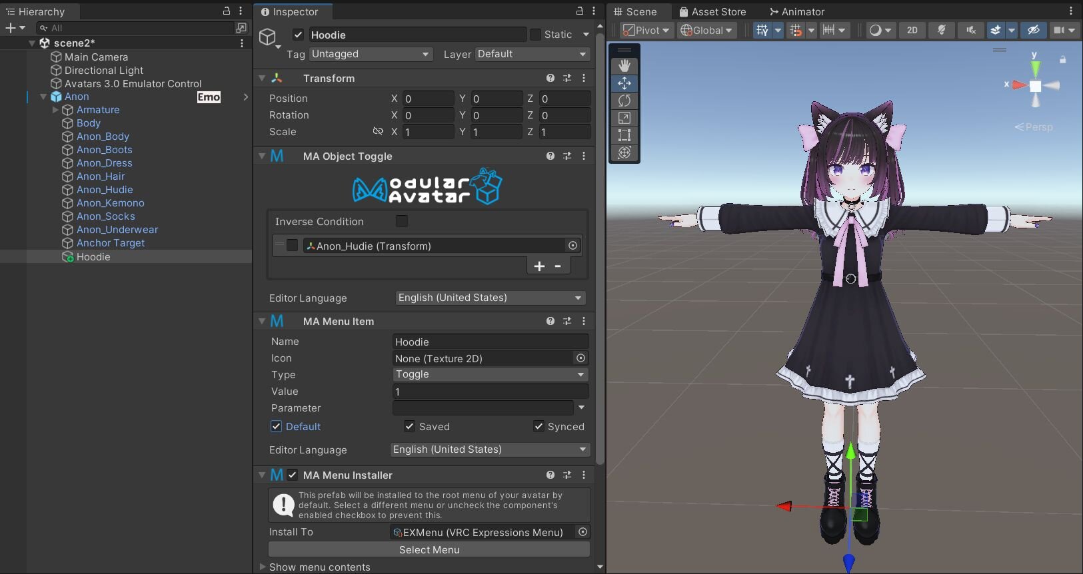Toggle scene visibility hidden-objects icon
The height and width of the screenshot is (574, 1083).
click(x=1034, y=30)
